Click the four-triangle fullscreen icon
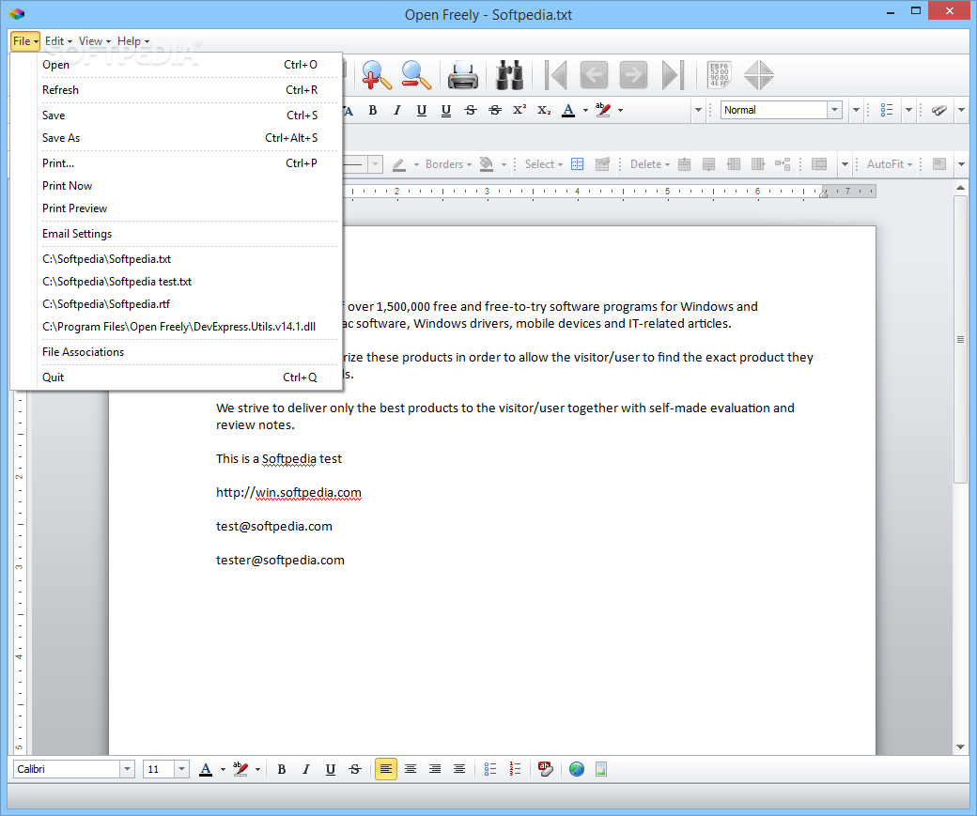 (x=758, y=75)
